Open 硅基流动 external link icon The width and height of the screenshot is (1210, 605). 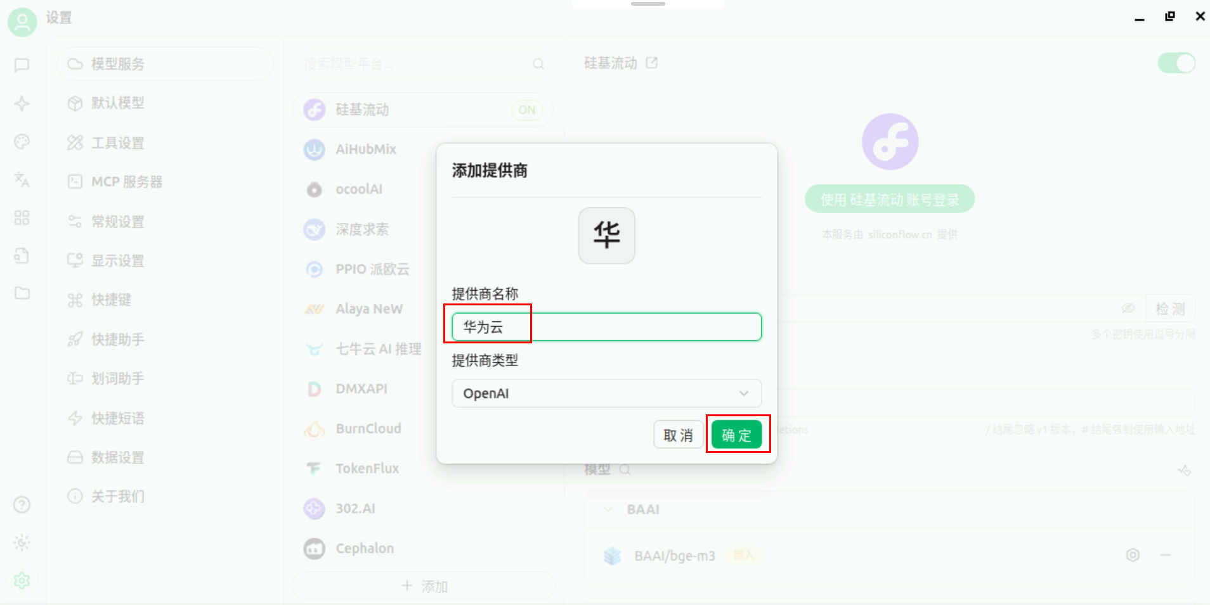click(652, 63)
